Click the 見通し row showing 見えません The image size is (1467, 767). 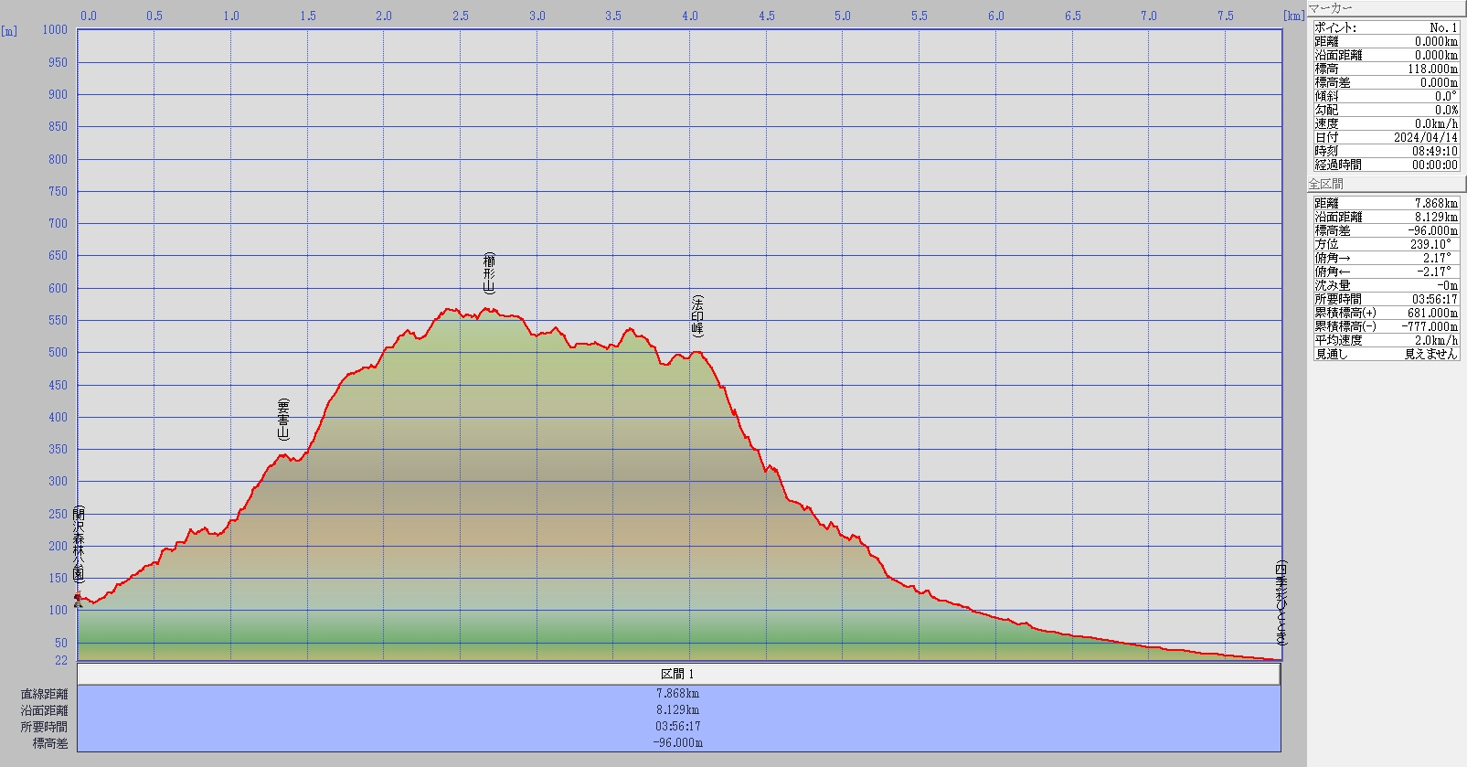[x=1386, y=354]
